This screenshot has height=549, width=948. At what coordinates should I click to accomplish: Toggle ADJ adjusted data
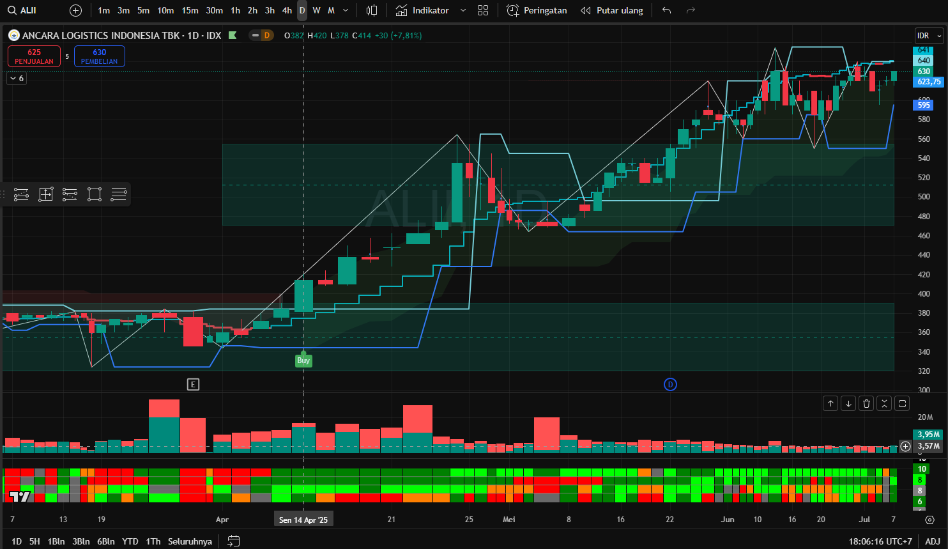pyautogui.click(x=933, y=541)
